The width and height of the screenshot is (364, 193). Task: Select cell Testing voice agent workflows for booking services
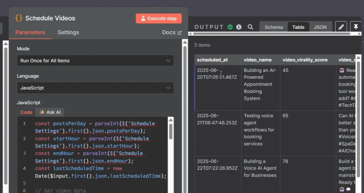coord(261,133)
